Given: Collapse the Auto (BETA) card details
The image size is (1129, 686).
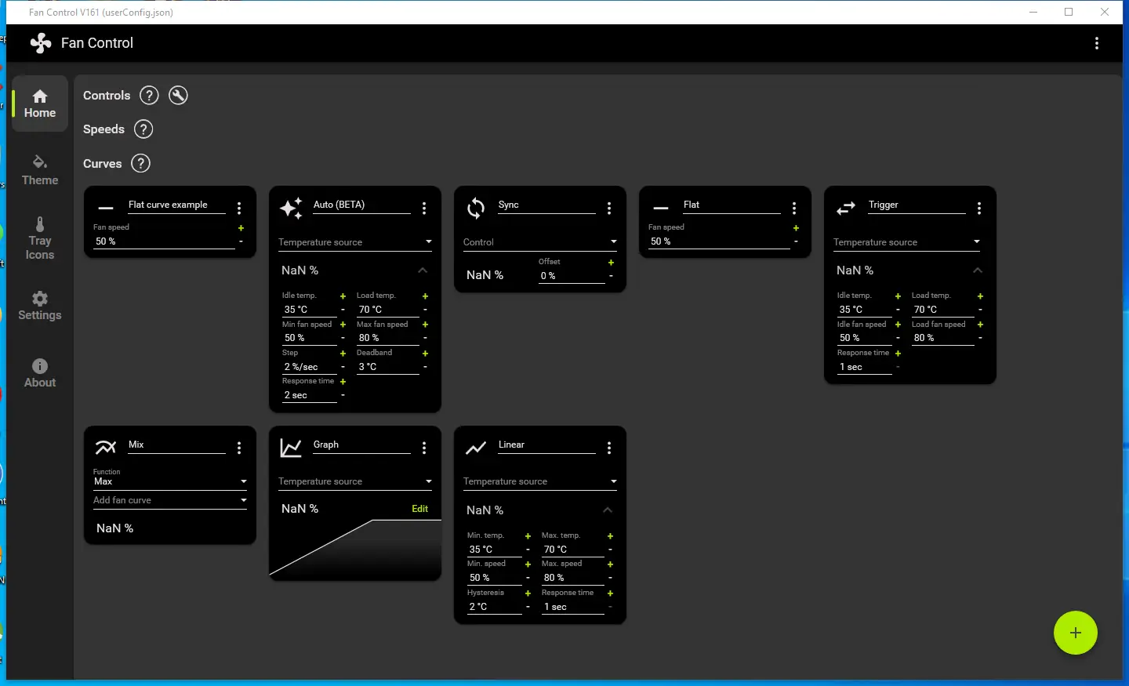Looking at the screenshot, I should click(x=423, y=270).
